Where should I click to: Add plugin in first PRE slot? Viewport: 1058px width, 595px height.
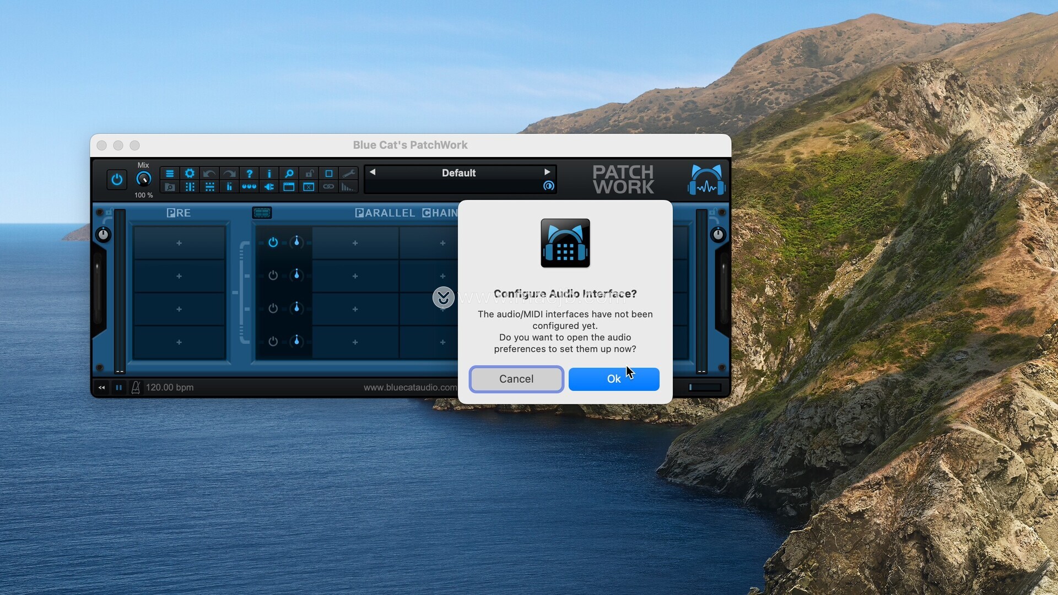tap(179, 243)
